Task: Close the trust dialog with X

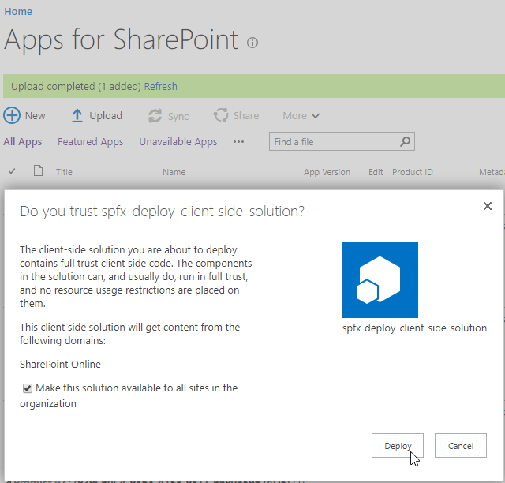Action: [x=487, y=206]
